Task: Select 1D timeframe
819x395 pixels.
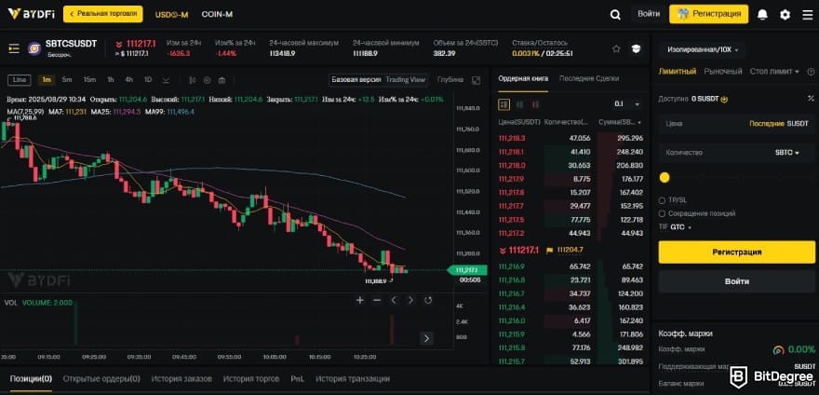Action: click(148, 80)
